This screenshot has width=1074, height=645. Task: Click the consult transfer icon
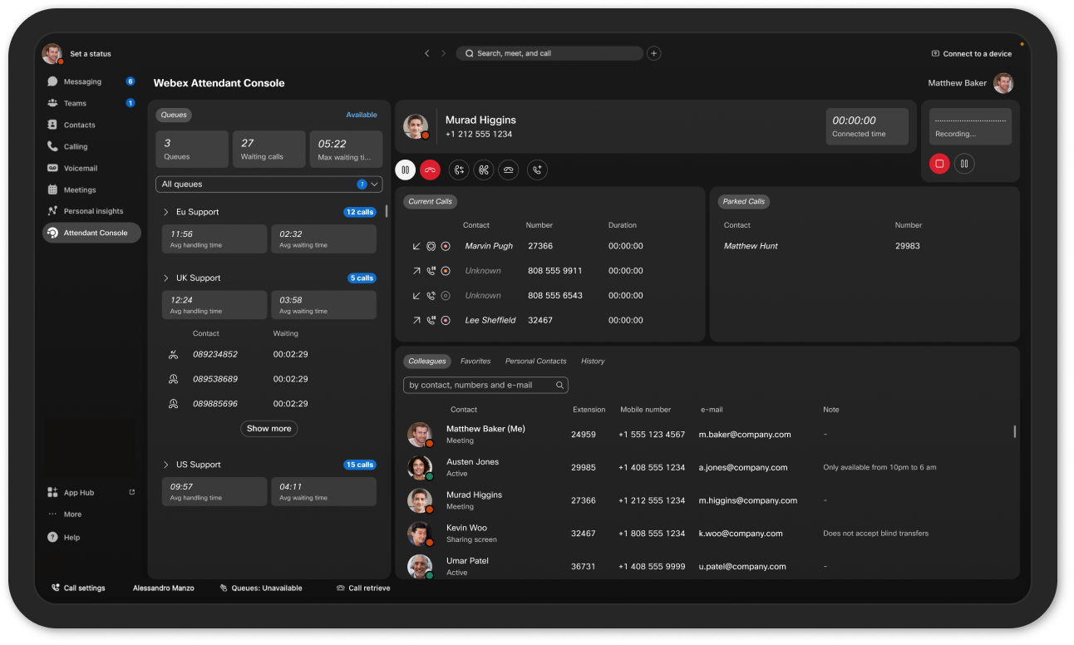[x=484, y=170]
